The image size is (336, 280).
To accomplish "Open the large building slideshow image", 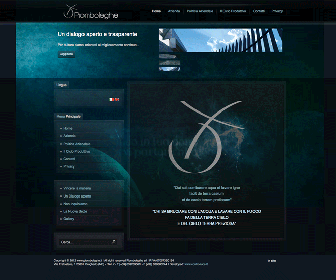I will click(220, 40).
